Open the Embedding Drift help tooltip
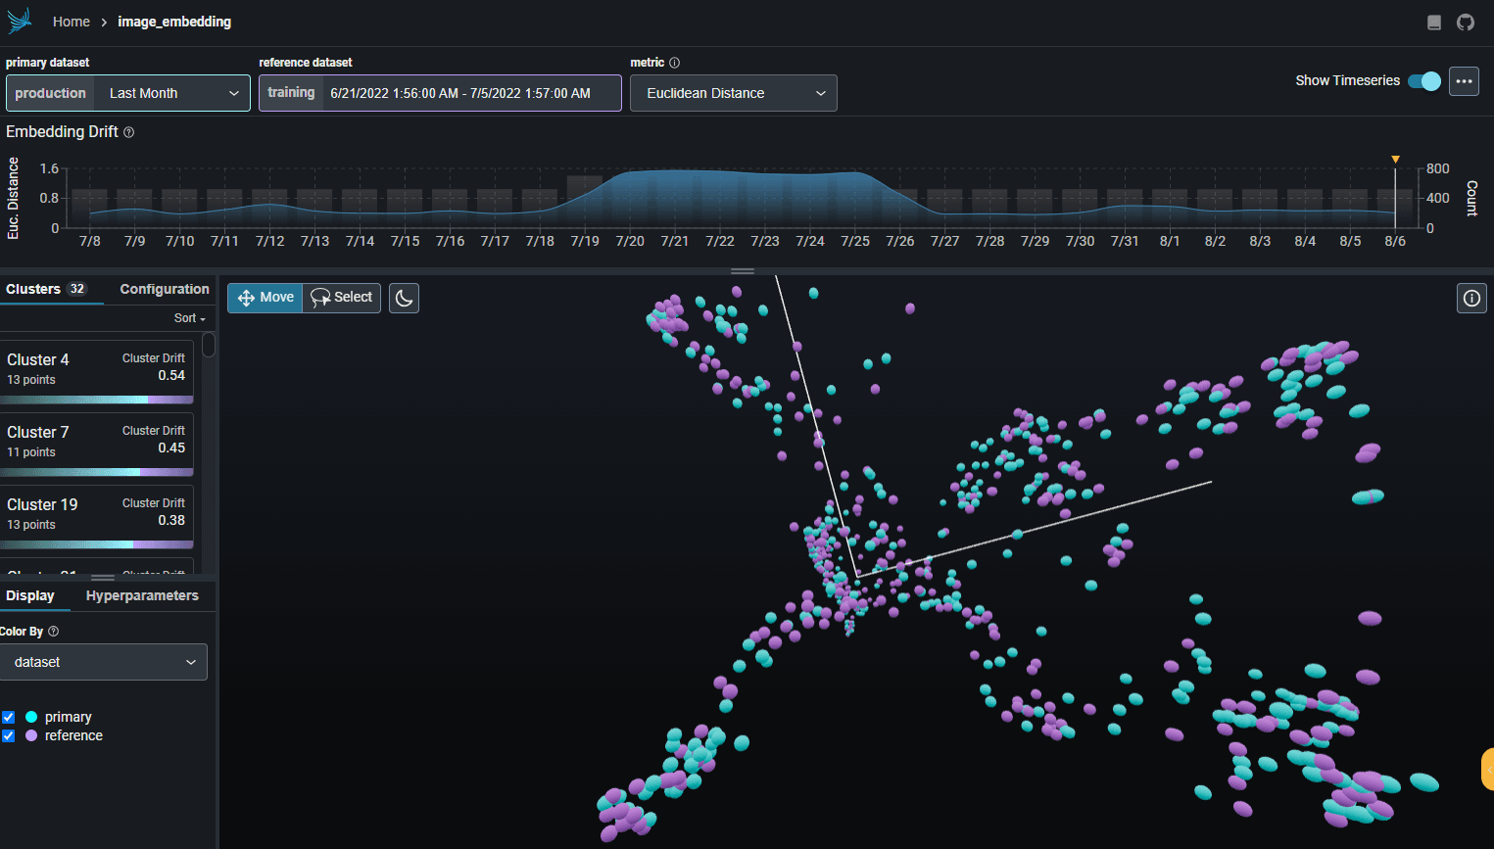The height and width of the screenshot is (849, 1494). point(128,131)
